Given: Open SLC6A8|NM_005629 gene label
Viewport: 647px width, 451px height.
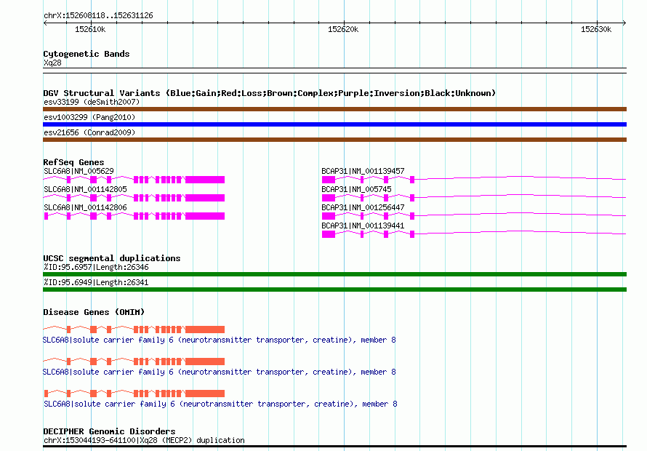Looking at the screenshot, I should 79,171.
